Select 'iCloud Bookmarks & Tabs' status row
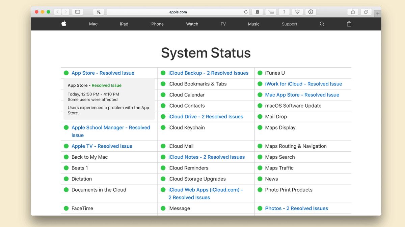The height and width of the screenshot is (227, 405). click(x=197, y=84)
